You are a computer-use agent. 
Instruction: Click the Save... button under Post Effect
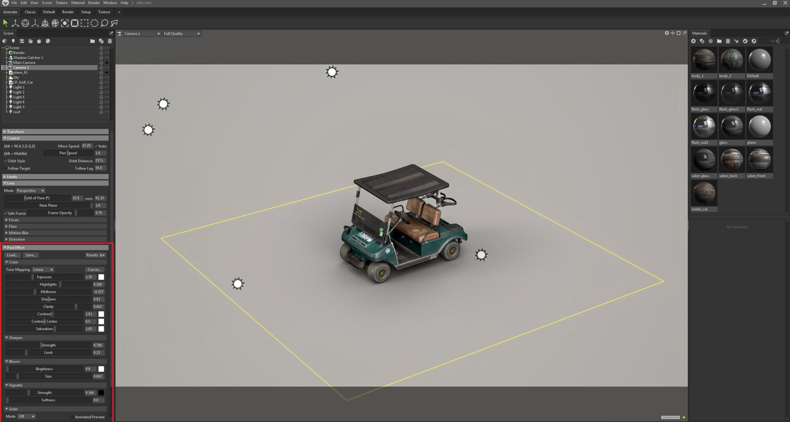[x=30, y=255]
